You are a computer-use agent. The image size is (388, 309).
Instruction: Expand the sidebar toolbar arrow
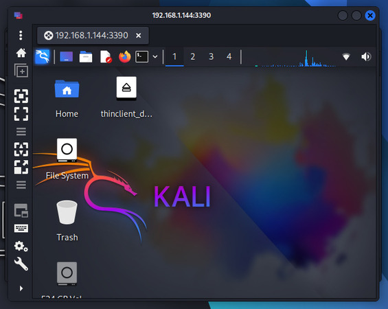coord(21,288)
